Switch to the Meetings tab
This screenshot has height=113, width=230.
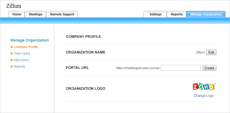pos(36,14)
